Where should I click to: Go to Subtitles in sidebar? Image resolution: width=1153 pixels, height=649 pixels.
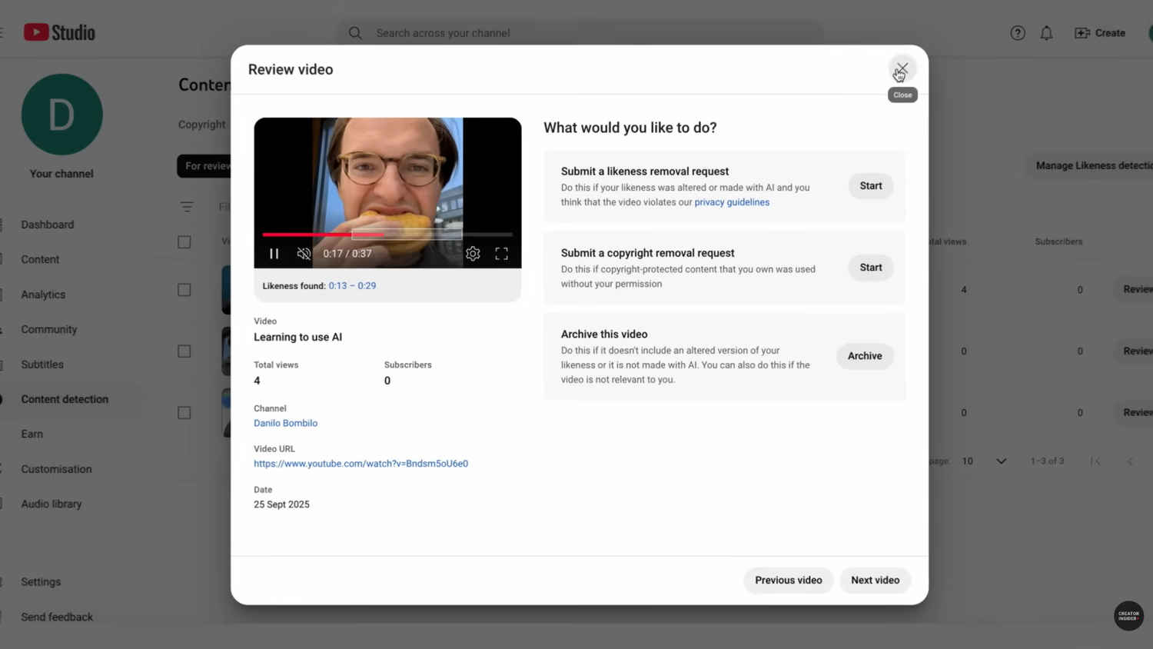[x=42, y=364]
